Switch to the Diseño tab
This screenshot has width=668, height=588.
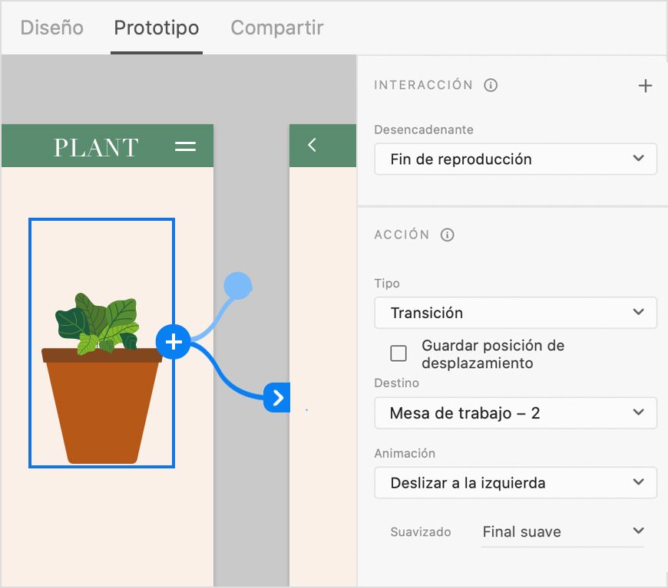point(51,28)
